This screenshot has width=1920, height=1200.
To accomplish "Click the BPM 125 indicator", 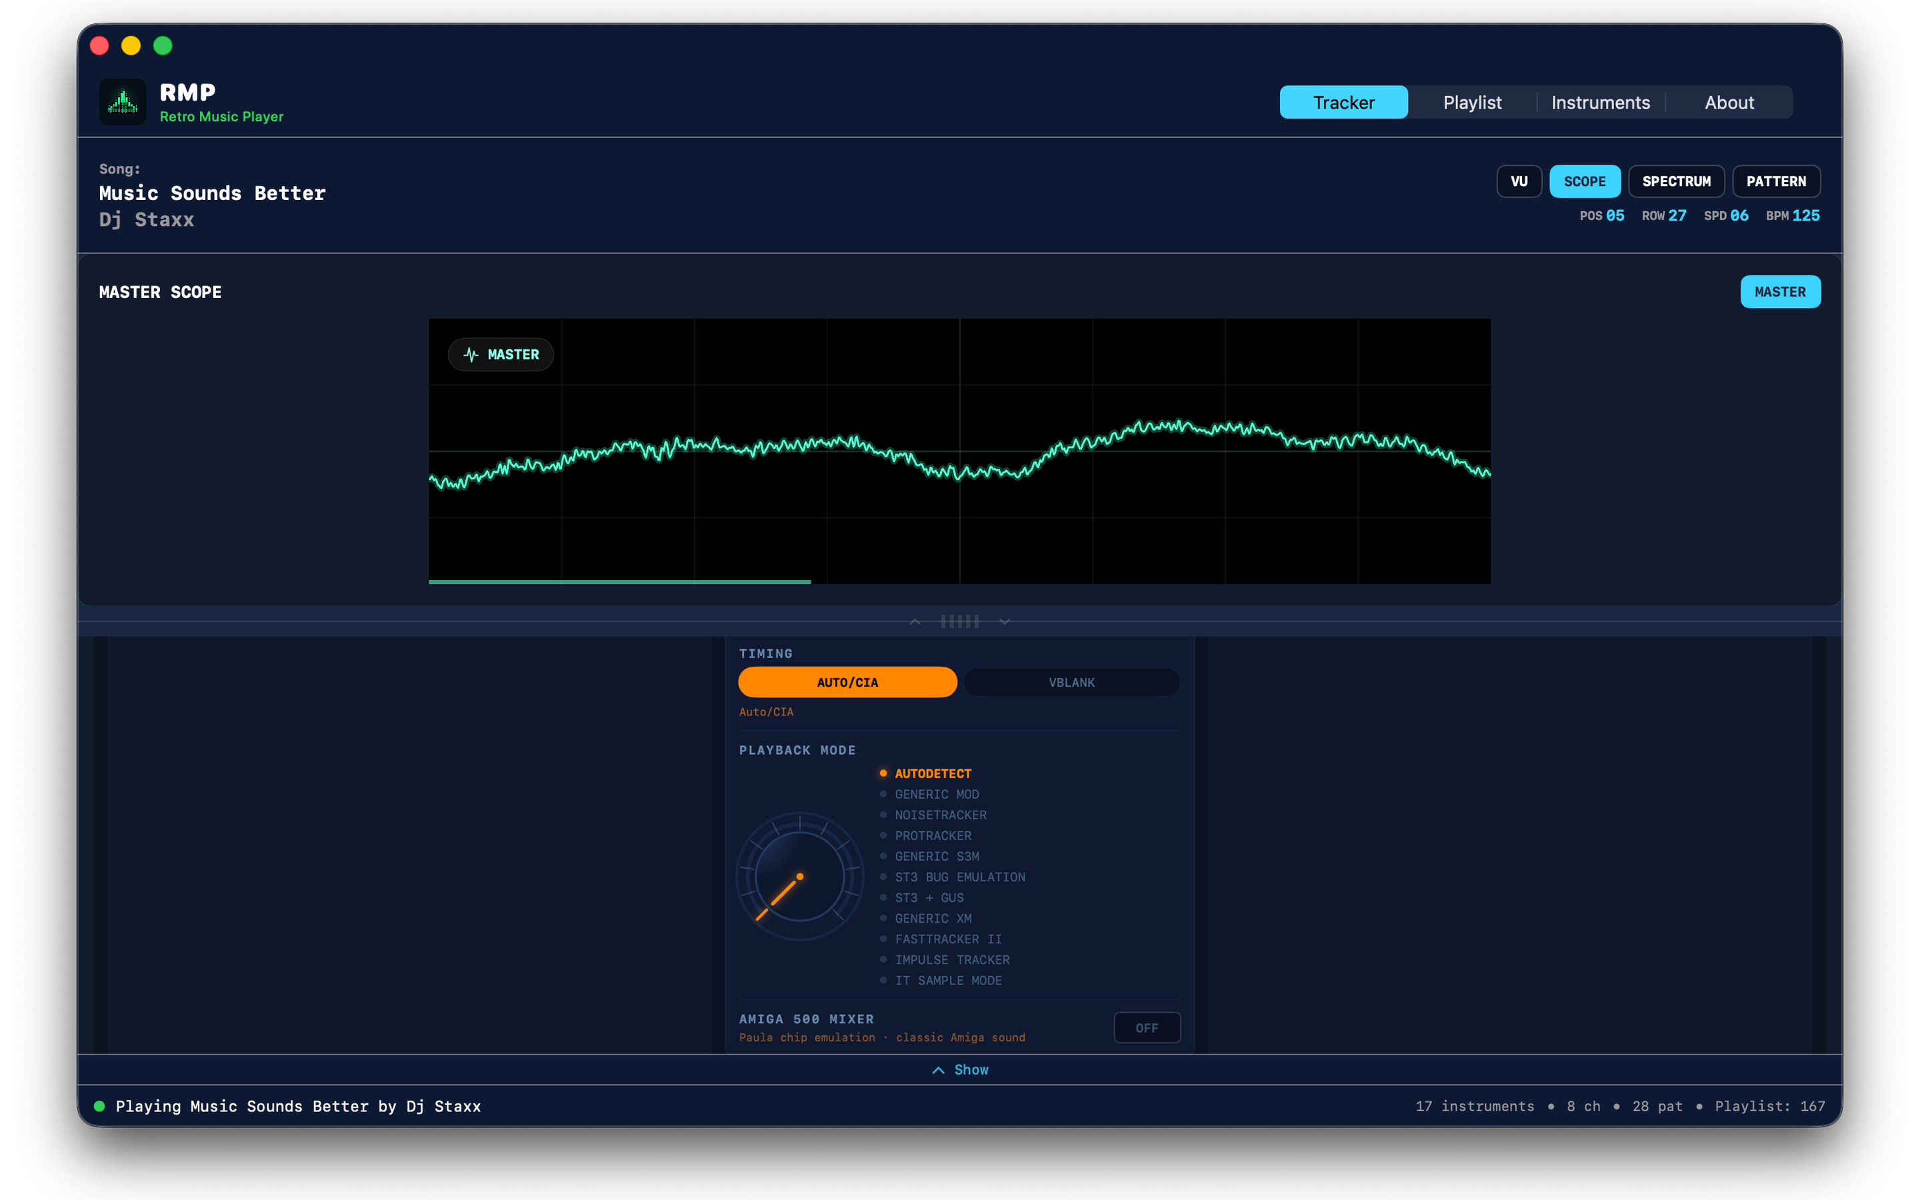I will (1792, 215).
